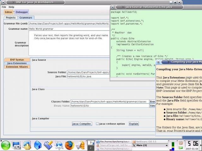Open Java Source window menu arrow
This screenshot has height=151, width=202.
coord(113,7)
